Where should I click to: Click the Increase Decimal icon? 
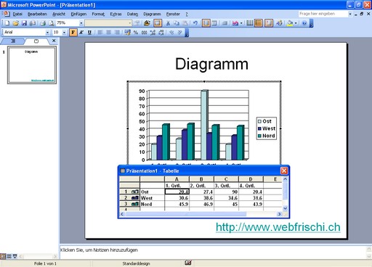153,33
